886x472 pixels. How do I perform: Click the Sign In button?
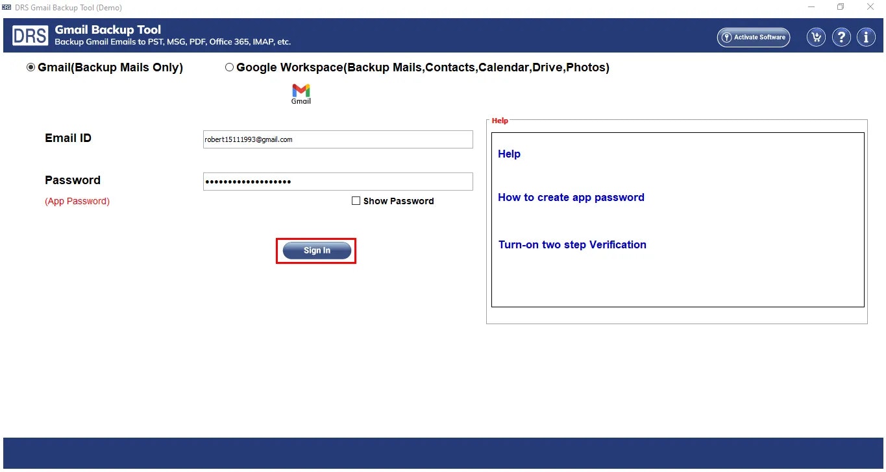[317, 250]
